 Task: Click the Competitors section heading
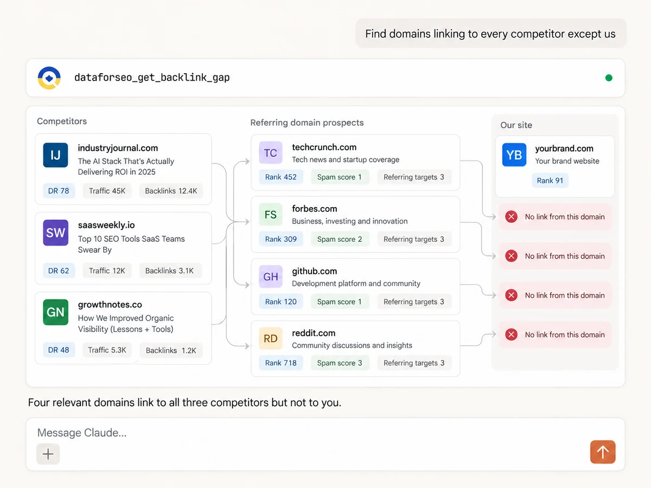[x=62, y=121]
